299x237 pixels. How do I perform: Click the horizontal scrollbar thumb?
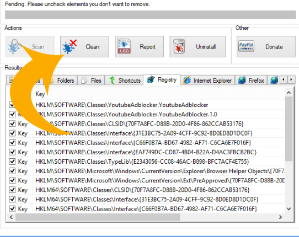click(98, 217)
